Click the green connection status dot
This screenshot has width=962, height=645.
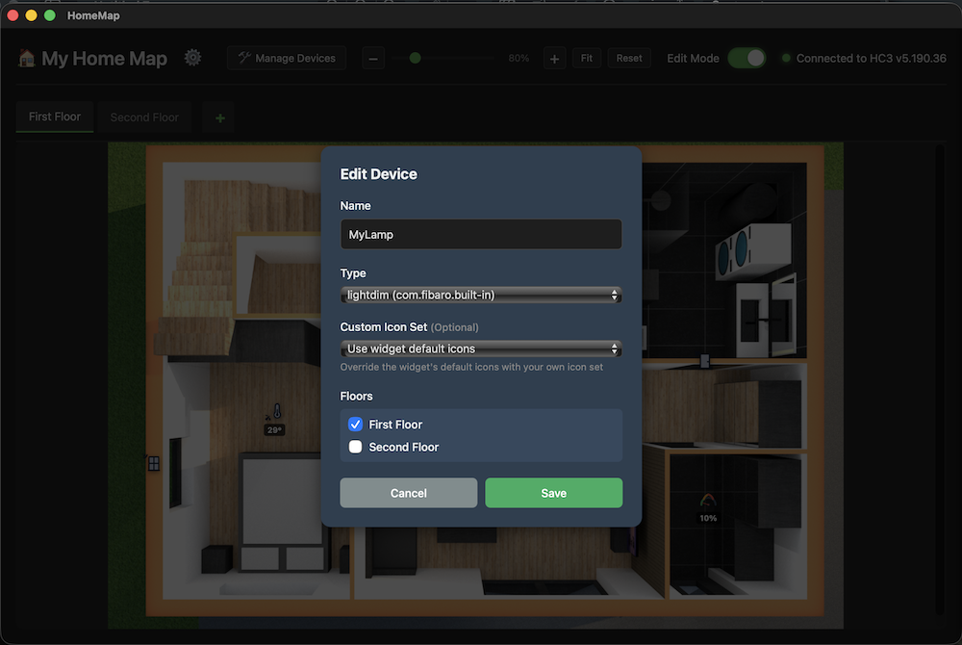pos(786,59)
